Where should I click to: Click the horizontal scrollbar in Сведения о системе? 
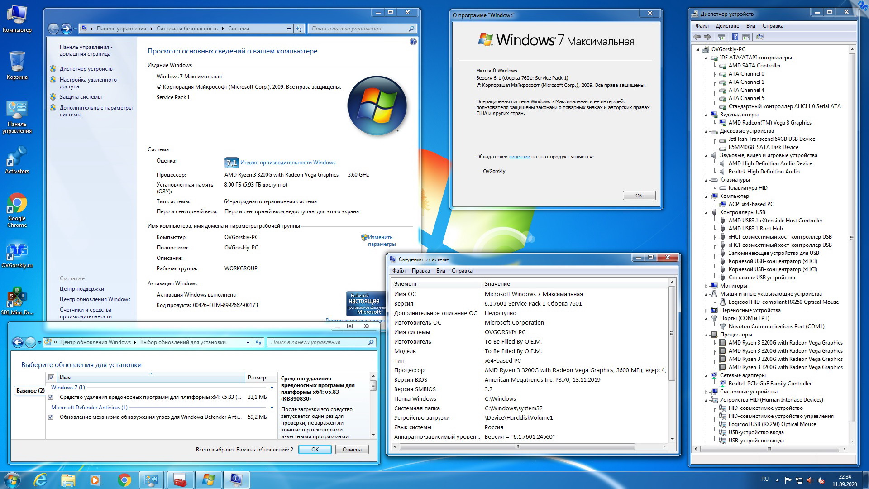(x=517, y=446)
